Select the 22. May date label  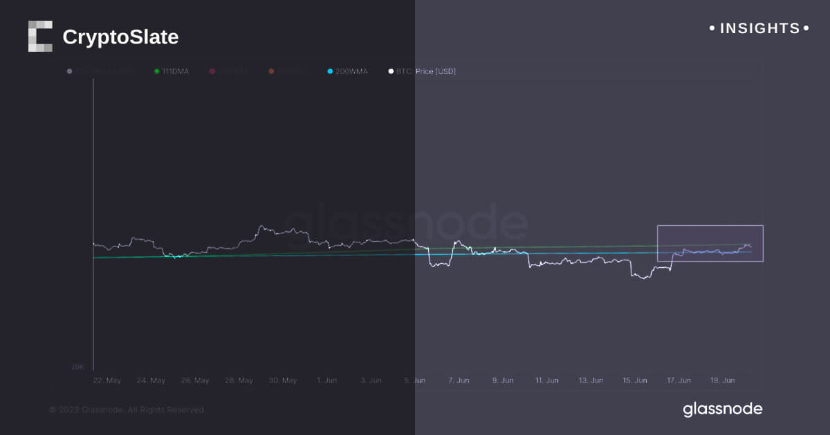click(106, 380)
